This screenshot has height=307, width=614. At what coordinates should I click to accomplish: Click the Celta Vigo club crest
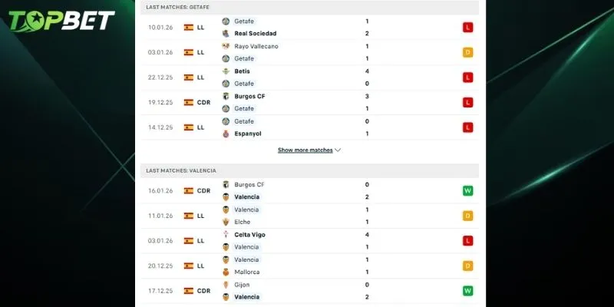226,234
